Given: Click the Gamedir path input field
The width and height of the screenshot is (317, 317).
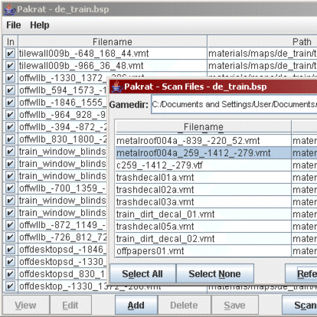Looking at the screenshot, I should [x=234, y=105].
